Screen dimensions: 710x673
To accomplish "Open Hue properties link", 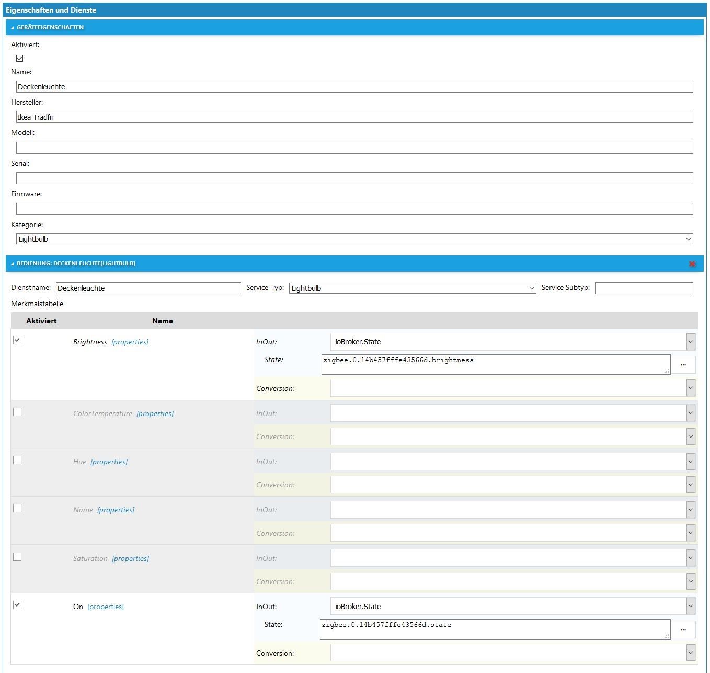I will click(x=109, y=462).
